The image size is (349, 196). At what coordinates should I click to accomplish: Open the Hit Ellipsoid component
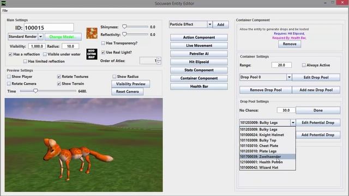(199, 62)
